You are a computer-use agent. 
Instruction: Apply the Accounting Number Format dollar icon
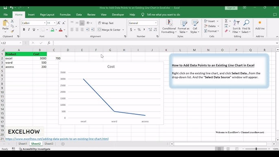click(131, 30)
